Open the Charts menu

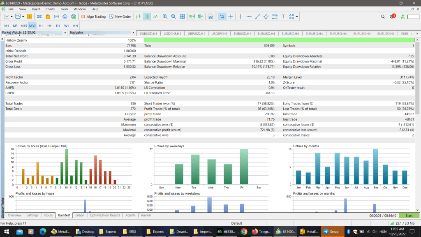pyautogui.click(x=50, y=9)
